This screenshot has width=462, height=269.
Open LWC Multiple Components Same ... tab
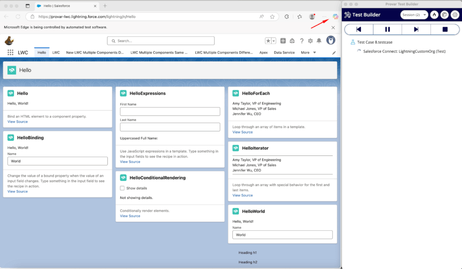tap(159, 52)
